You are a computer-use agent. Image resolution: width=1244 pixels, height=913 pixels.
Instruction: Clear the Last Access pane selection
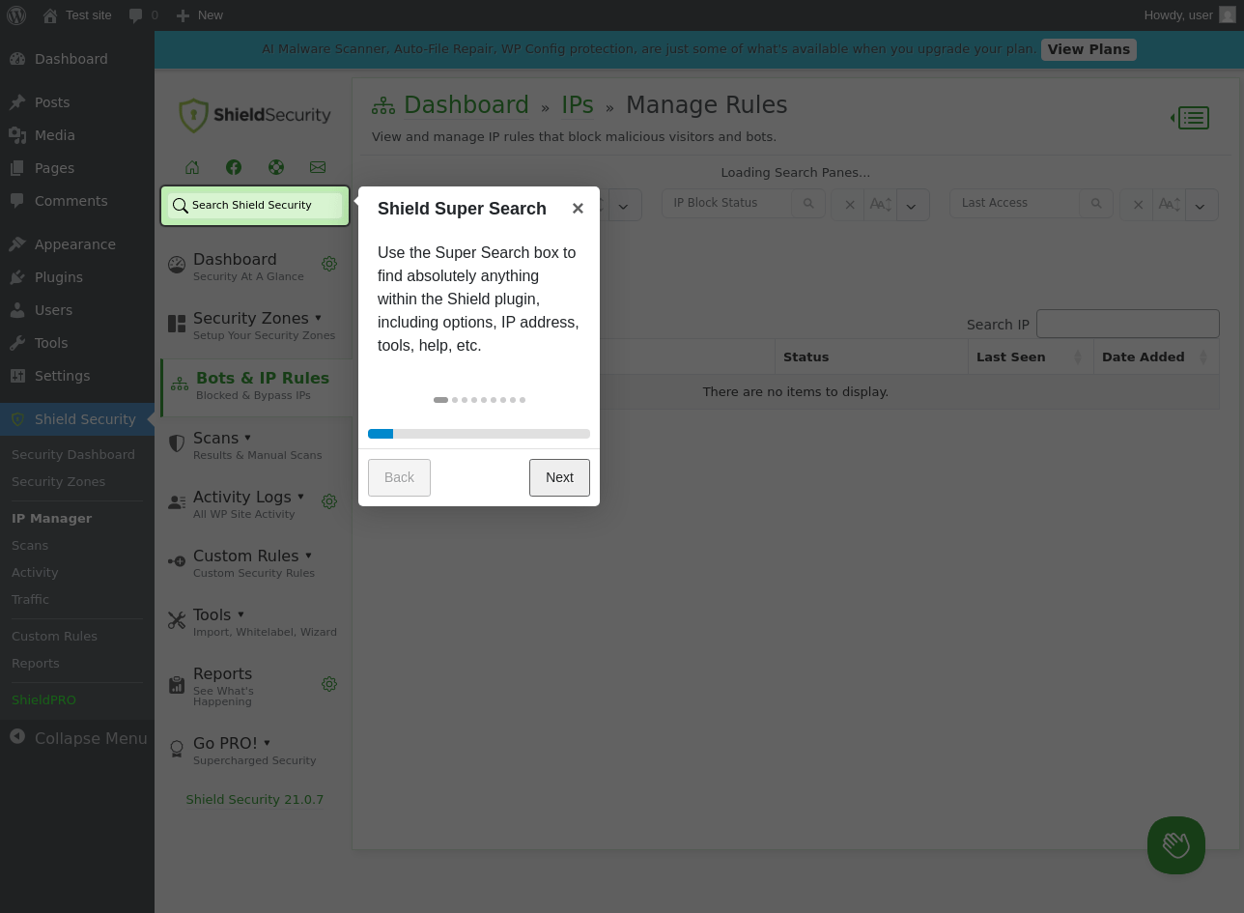[x=1137, y=205]
